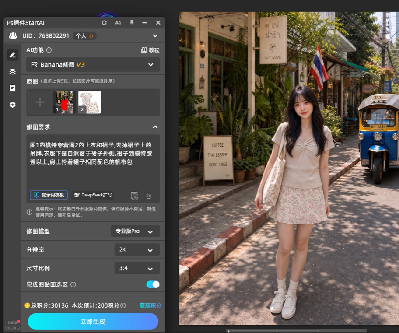Select the pencil edit sidebar tab
This screenshot has height=333, width=399.
12,55
